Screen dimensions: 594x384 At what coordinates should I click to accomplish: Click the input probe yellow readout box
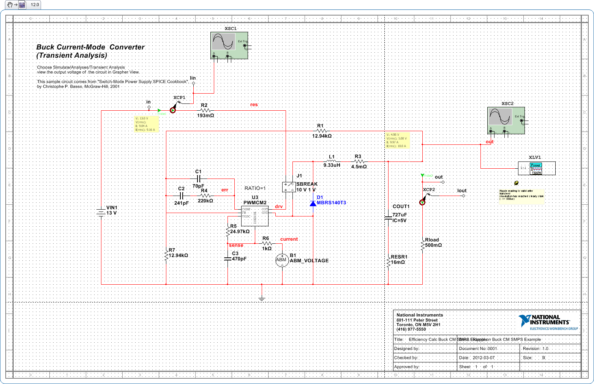[x=147, y=124]
